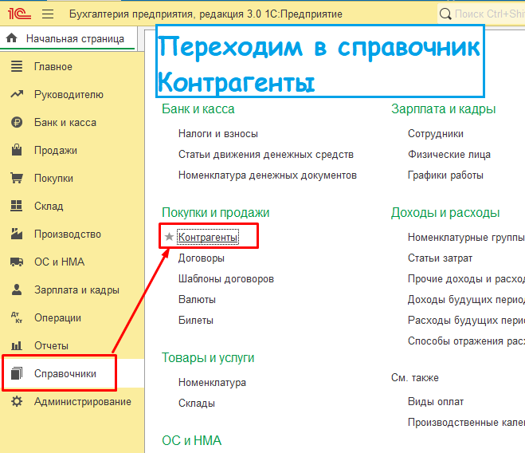
Task: Open the Отчеты section
Action: point(51,345)
